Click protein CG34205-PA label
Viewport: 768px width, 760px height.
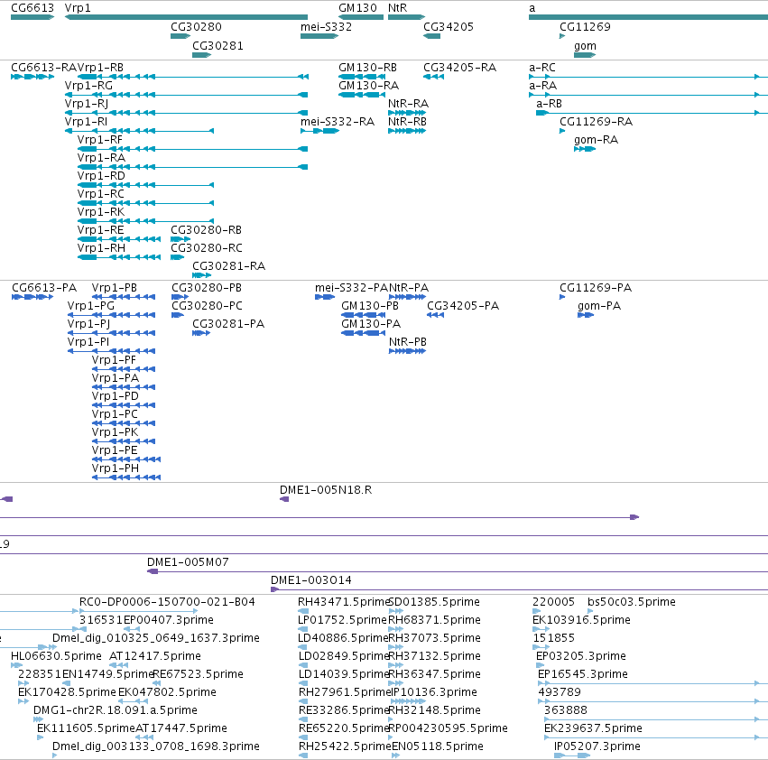pyautogui.click(x=463, y=306)
